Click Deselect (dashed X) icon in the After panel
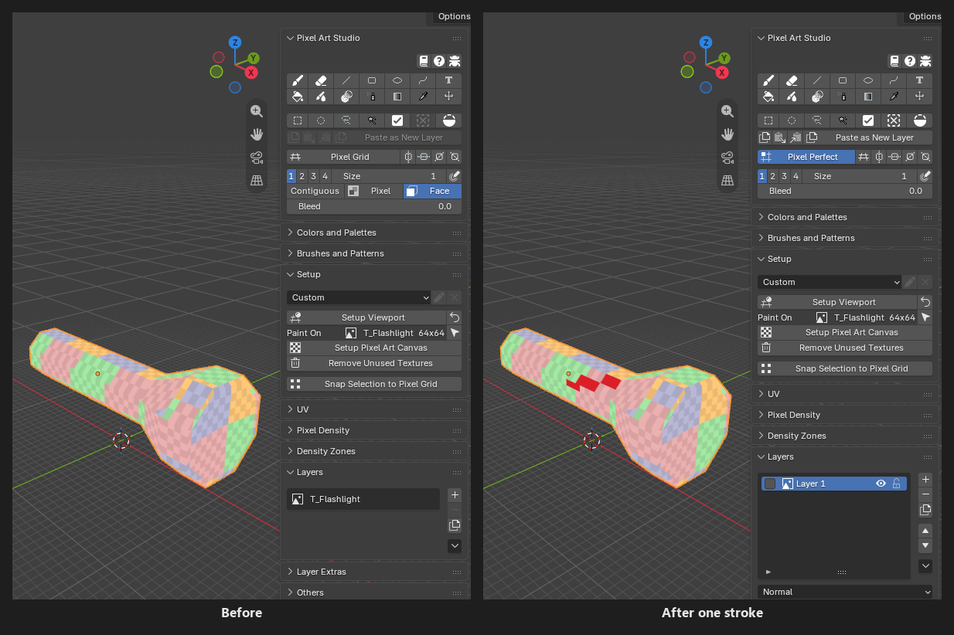 [x=894, y=121]
